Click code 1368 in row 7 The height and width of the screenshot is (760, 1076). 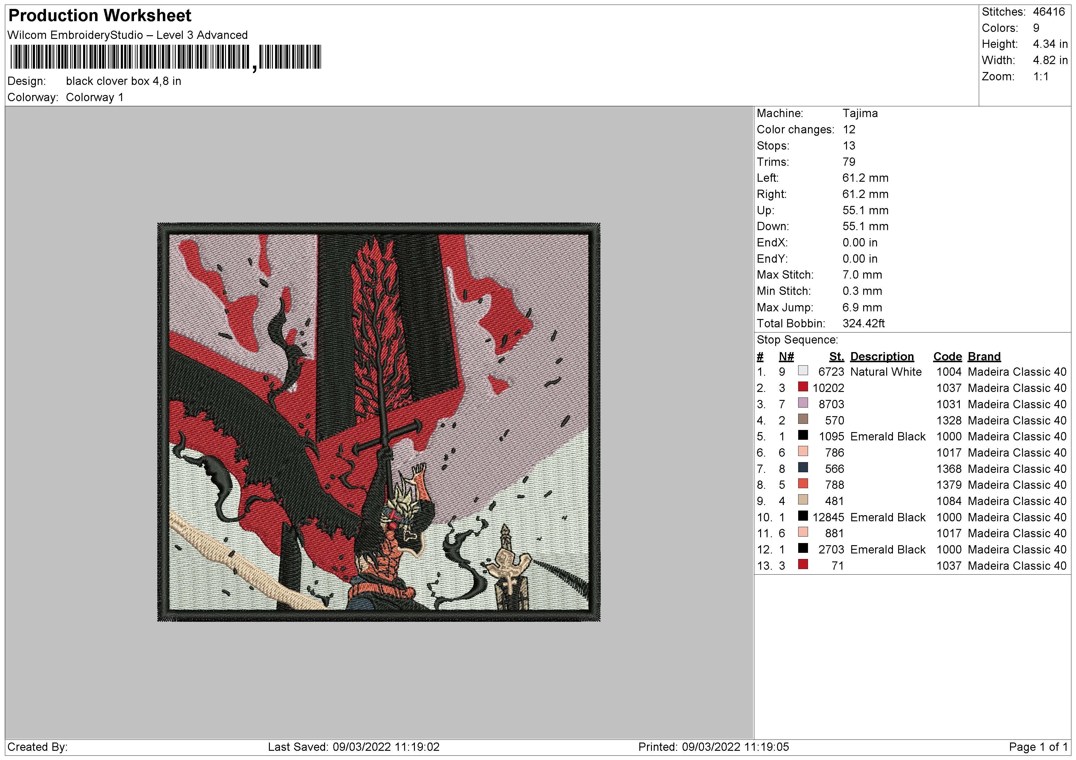(948, 469)
